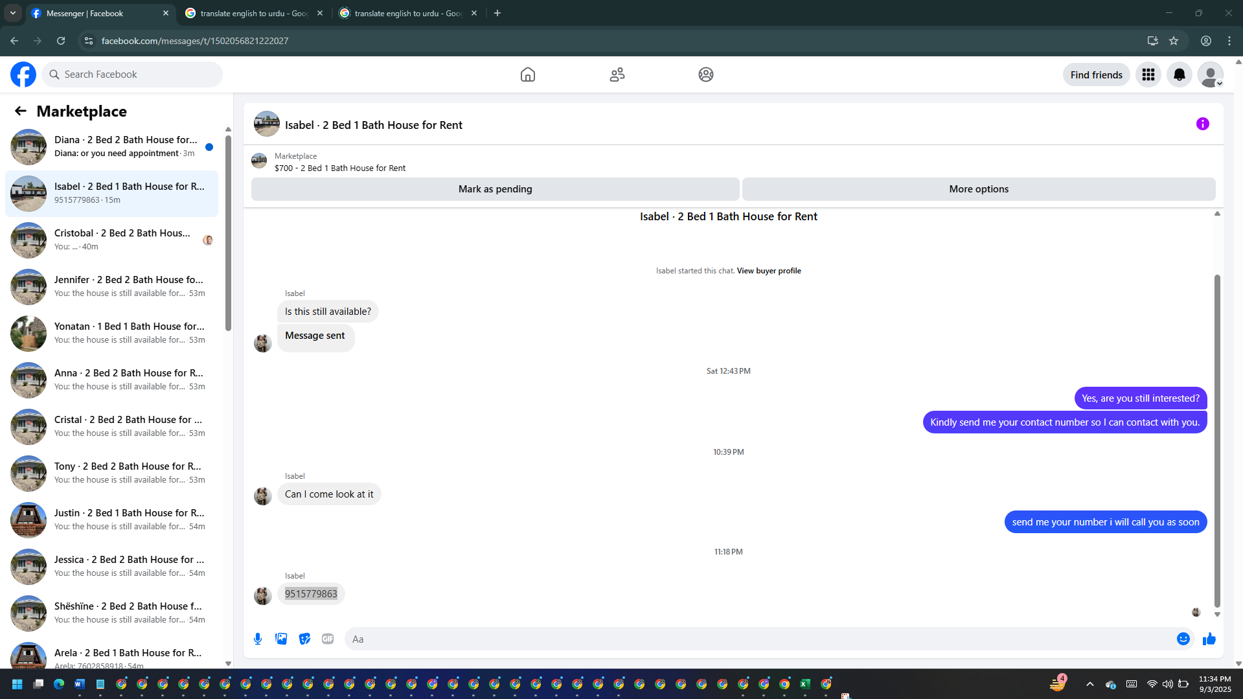Click the More options button
Screen dimensions: 1243x699
[979, 189]
